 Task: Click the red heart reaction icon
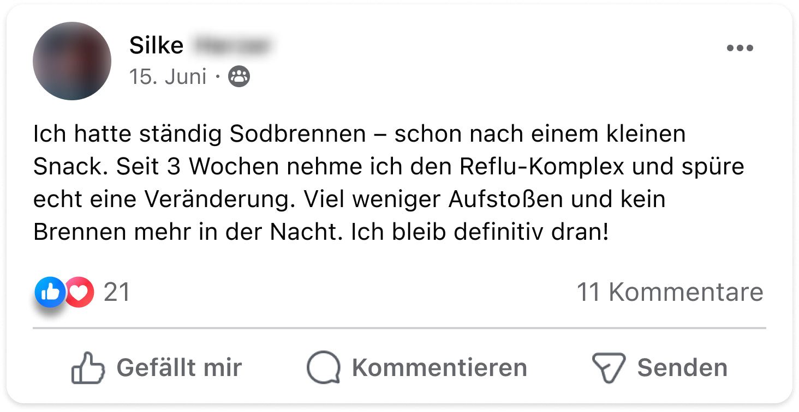point(80,293)
